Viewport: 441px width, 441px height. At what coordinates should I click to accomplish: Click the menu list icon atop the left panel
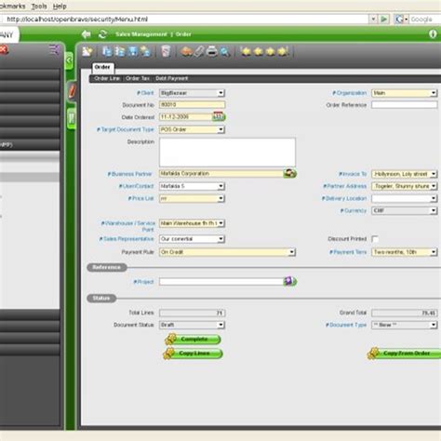click(54, 49)
